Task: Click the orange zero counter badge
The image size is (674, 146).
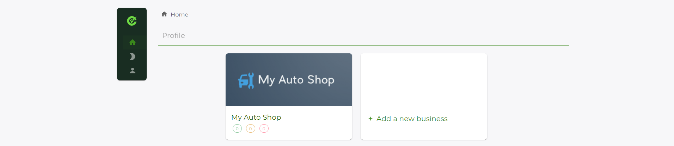Action: tap(251, 129)
